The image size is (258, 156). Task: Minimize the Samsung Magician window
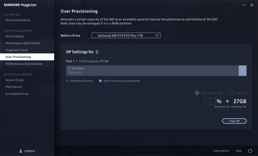point(244,5)
